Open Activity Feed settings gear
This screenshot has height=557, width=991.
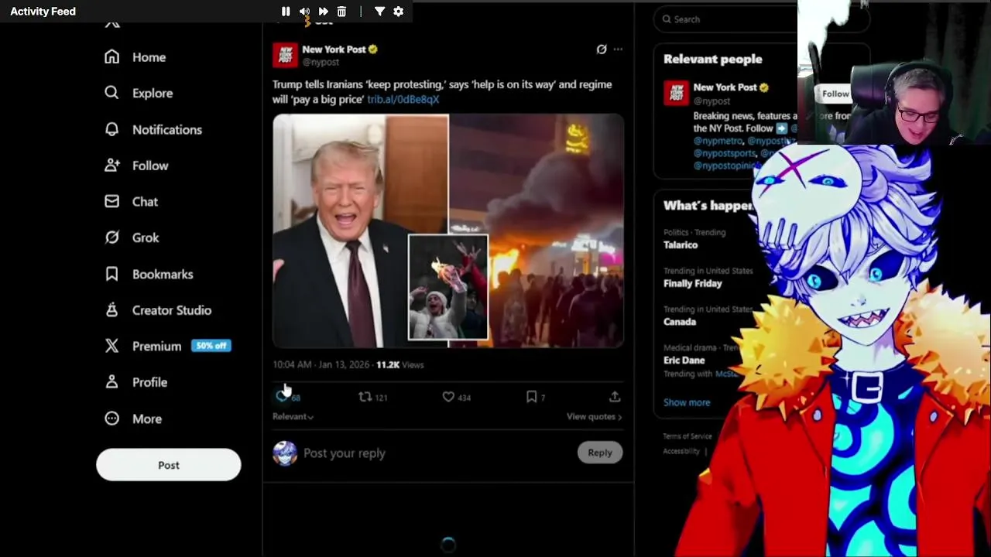[x=398, y=12]
